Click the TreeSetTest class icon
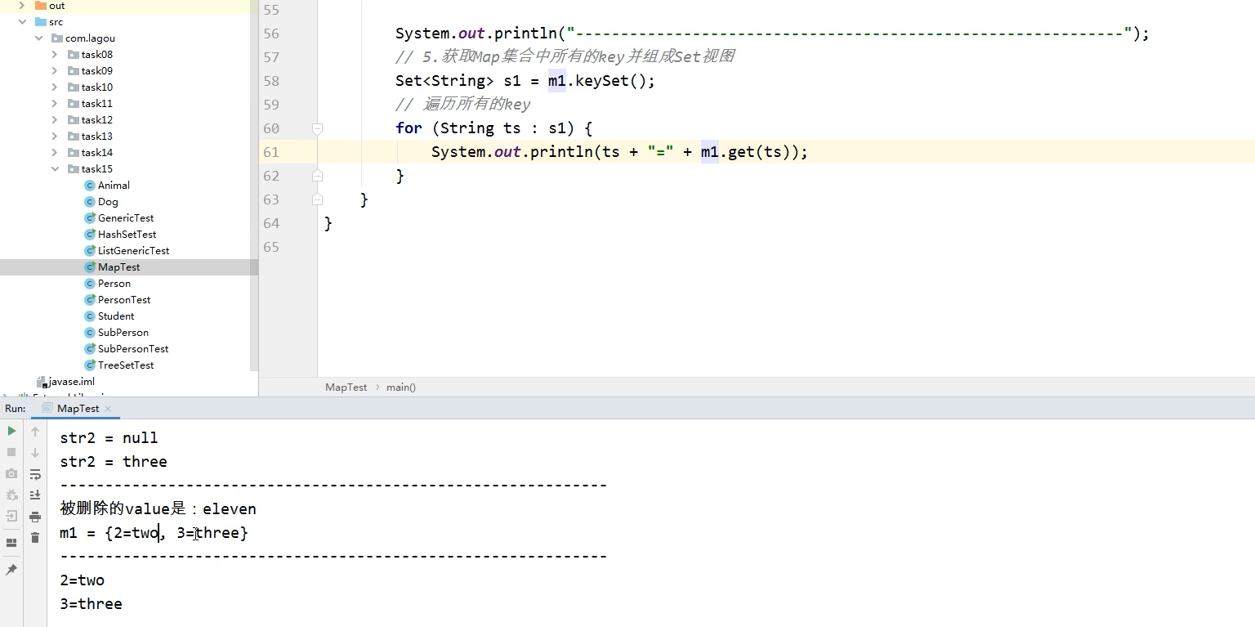 tap(90, 365)
